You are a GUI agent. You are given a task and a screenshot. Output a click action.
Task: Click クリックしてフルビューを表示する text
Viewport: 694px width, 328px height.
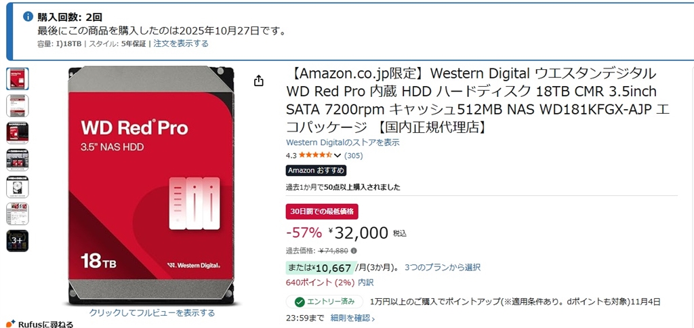click(x=152, y=313)
